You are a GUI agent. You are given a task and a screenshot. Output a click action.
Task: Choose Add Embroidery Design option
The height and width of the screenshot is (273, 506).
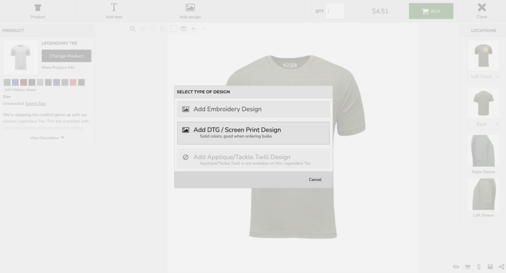coord(253,109)
